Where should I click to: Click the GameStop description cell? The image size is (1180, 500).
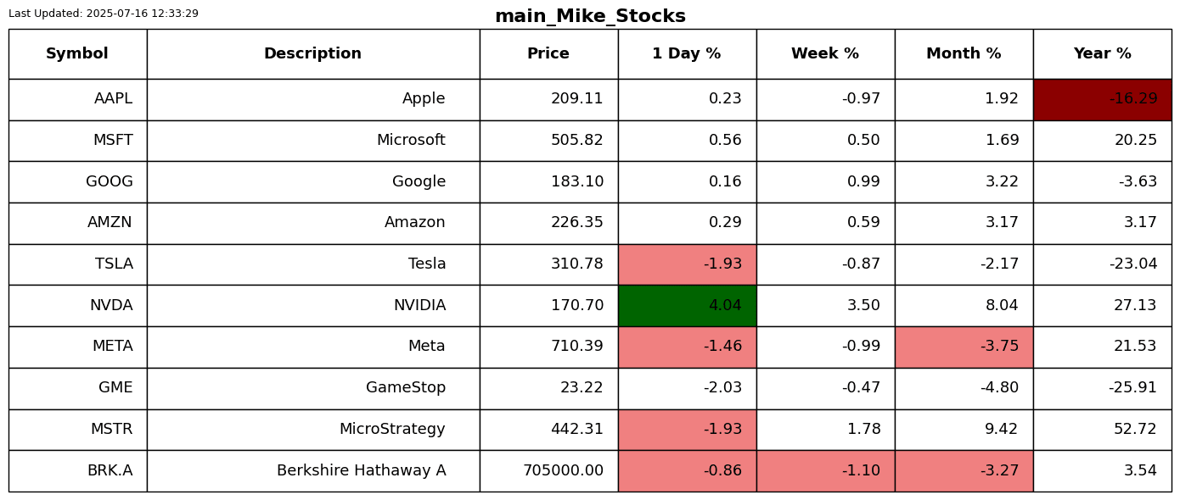click(312, 388)
